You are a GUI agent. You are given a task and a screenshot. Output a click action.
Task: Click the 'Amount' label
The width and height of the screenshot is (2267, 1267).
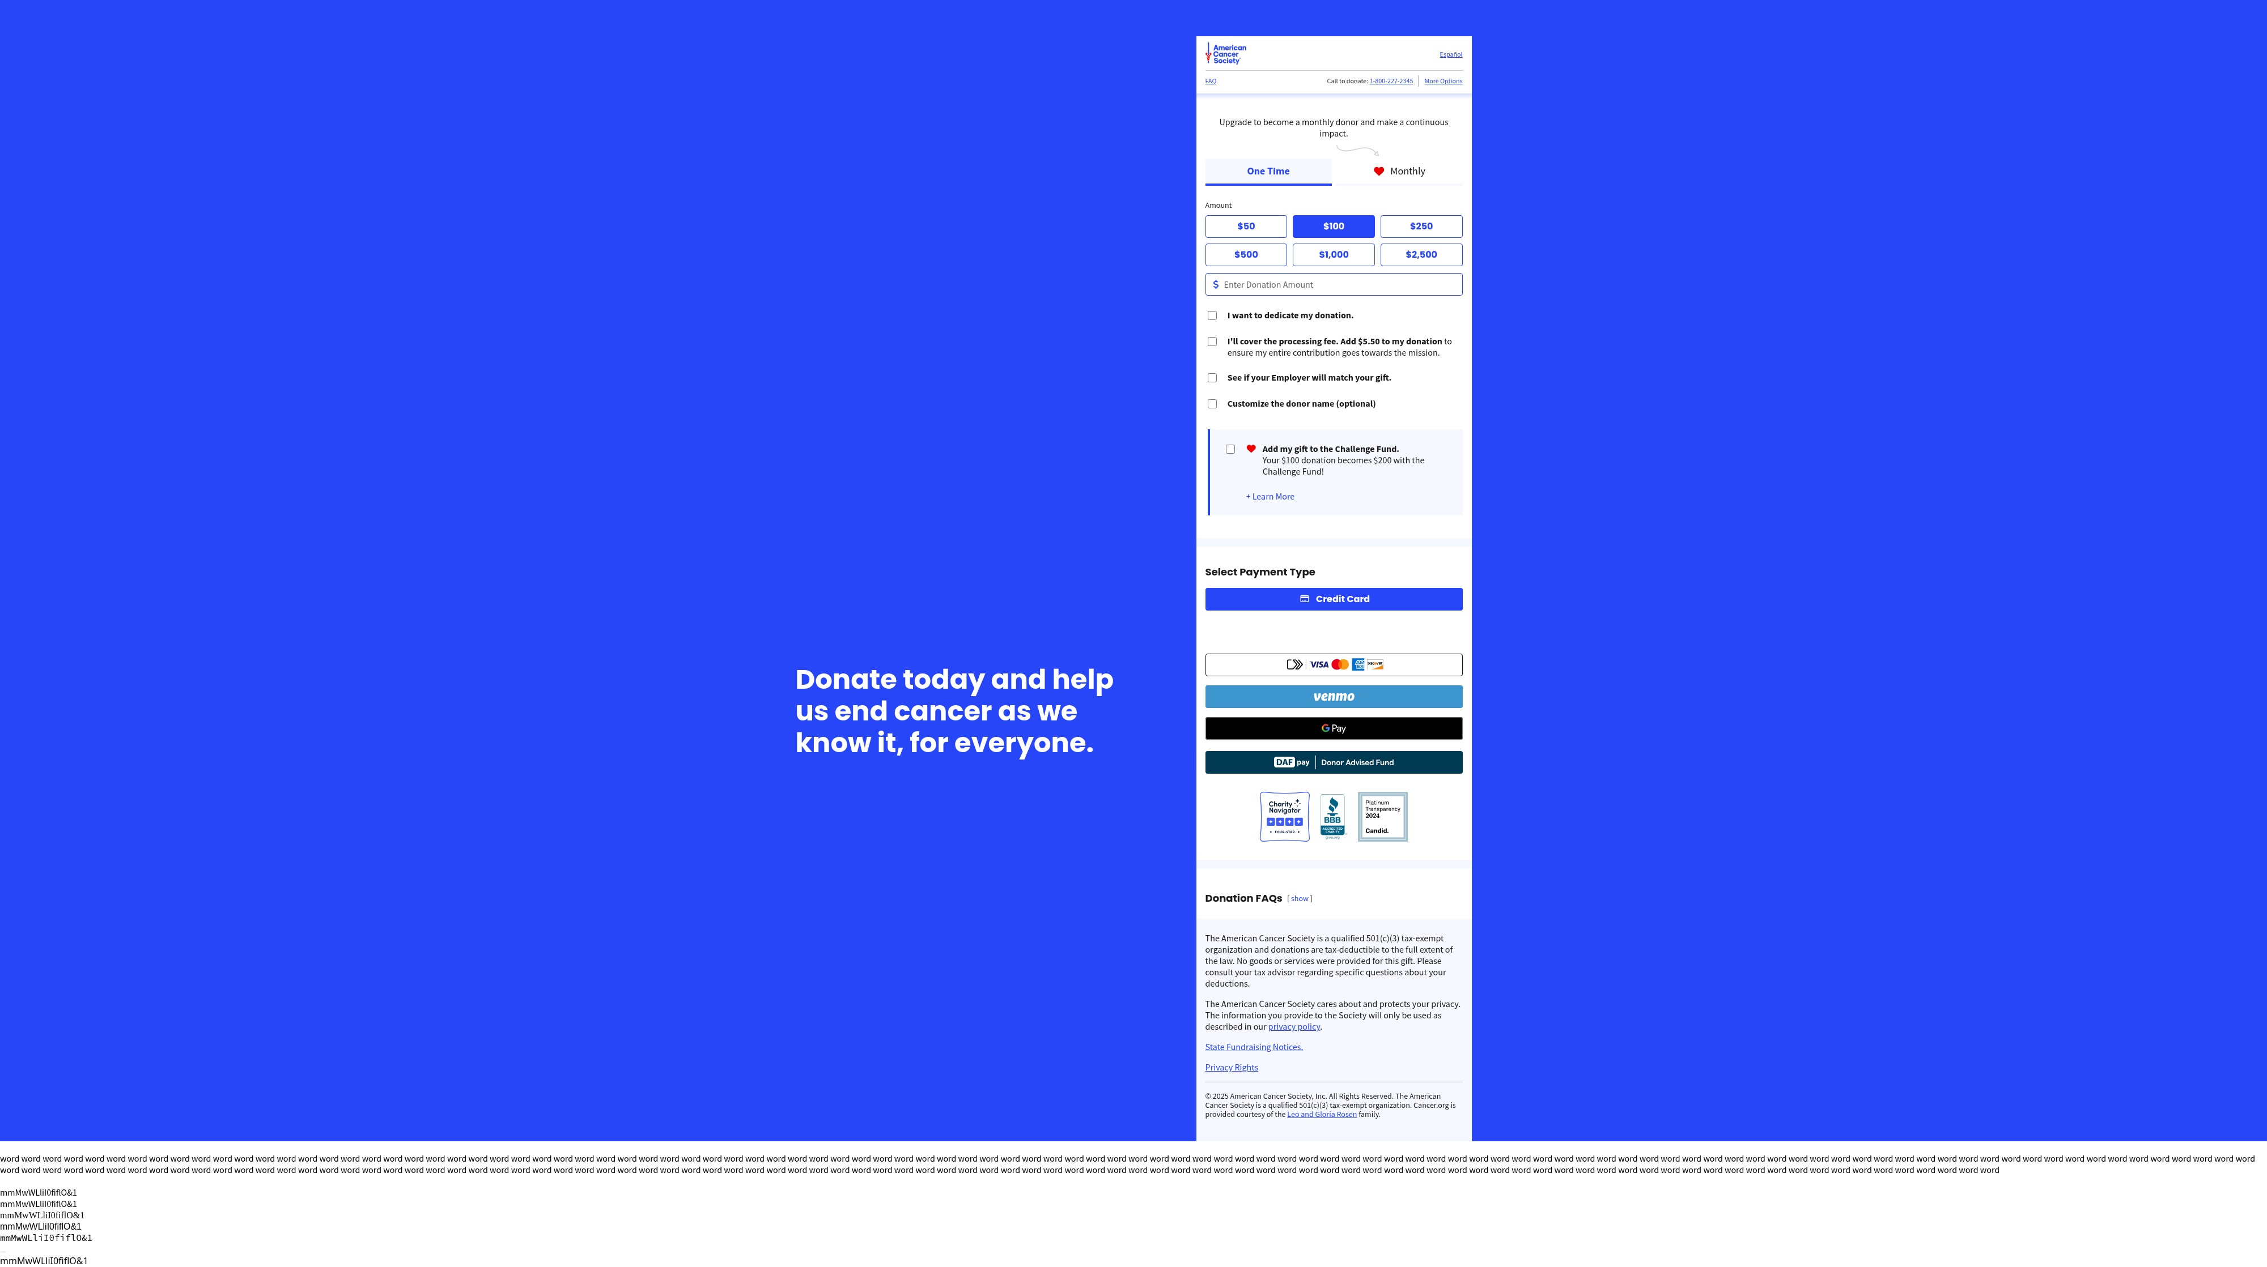tap(1218, 206)
